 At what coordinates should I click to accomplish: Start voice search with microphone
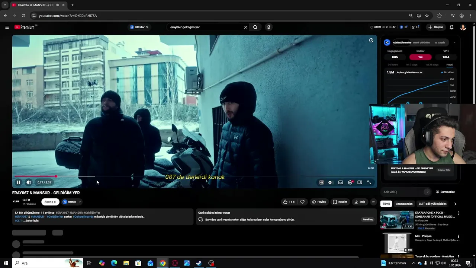(x=268, y=27)
